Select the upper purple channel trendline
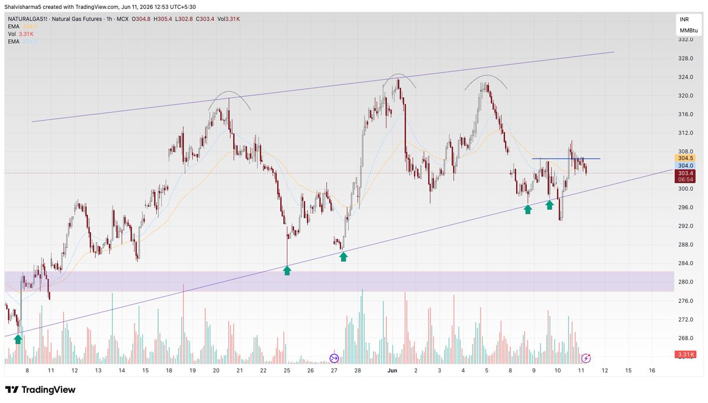 (x=323, y=87)
